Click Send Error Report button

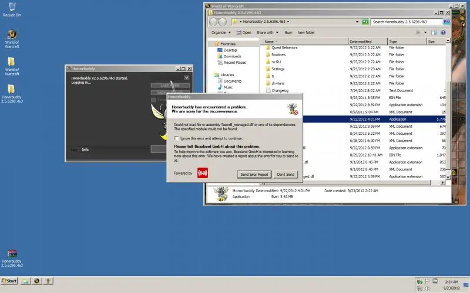tap(254, 174)
